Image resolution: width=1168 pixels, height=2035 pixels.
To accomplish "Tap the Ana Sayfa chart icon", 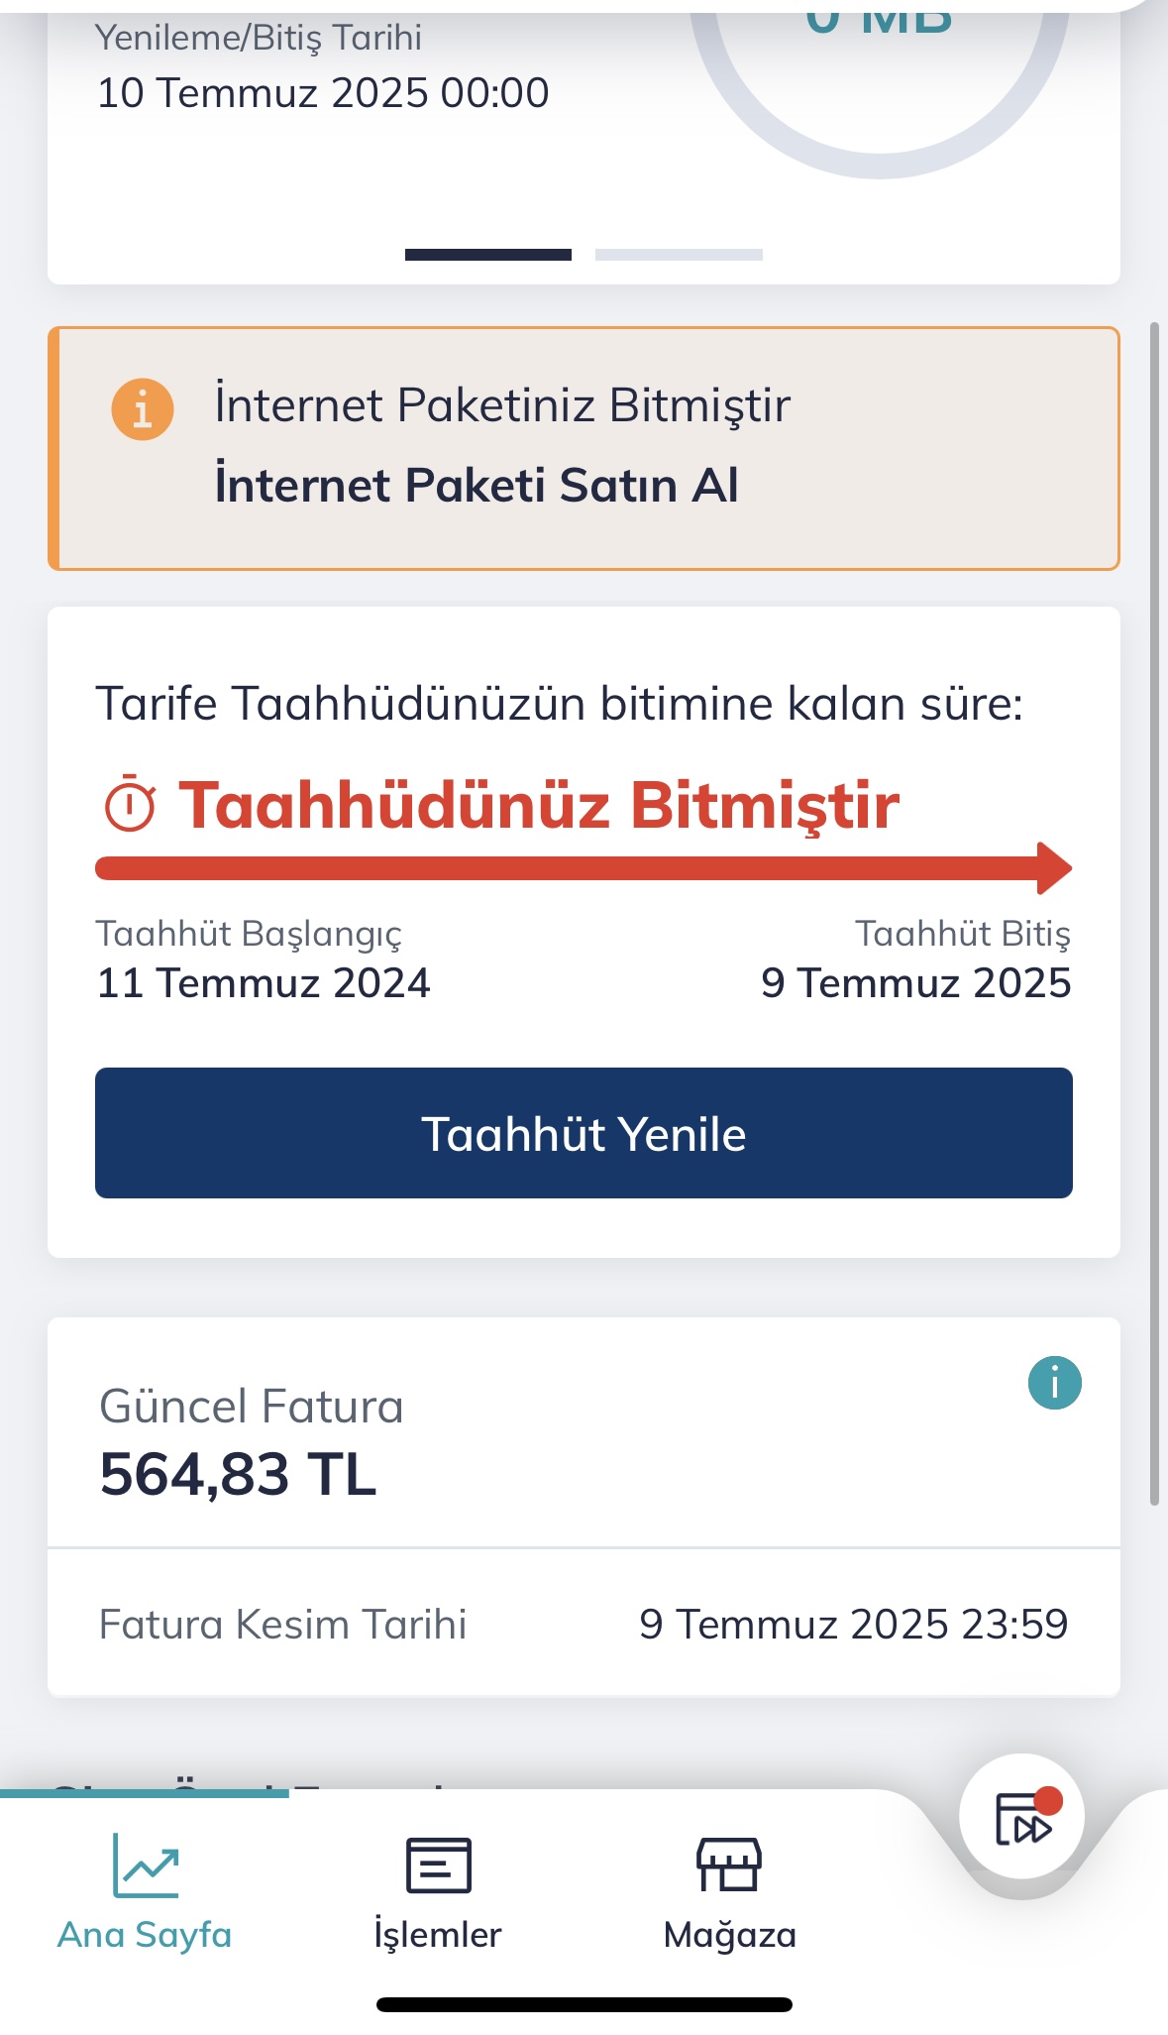I will point(146,1865).
